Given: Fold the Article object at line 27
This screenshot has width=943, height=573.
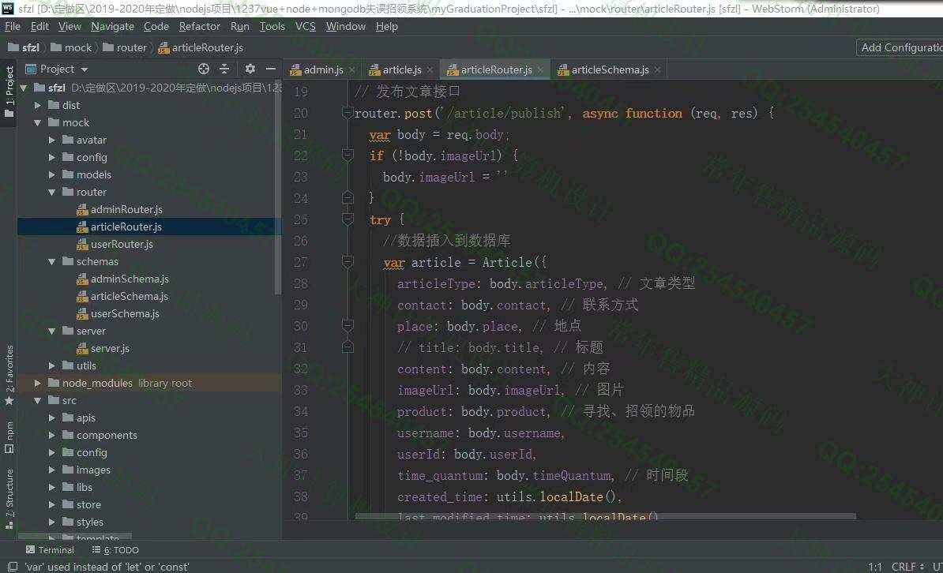Looking at the screenshot, I should (347, 261).
